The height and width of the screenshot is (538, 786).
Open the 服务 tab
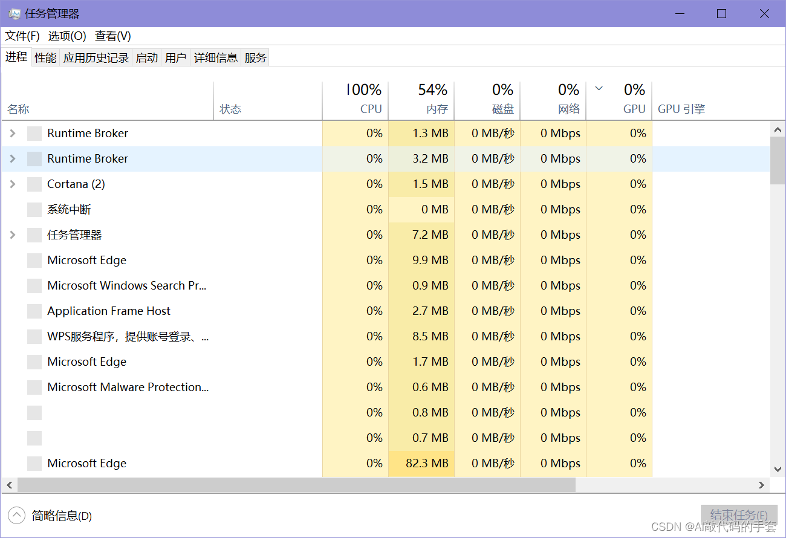click(255, 57)
